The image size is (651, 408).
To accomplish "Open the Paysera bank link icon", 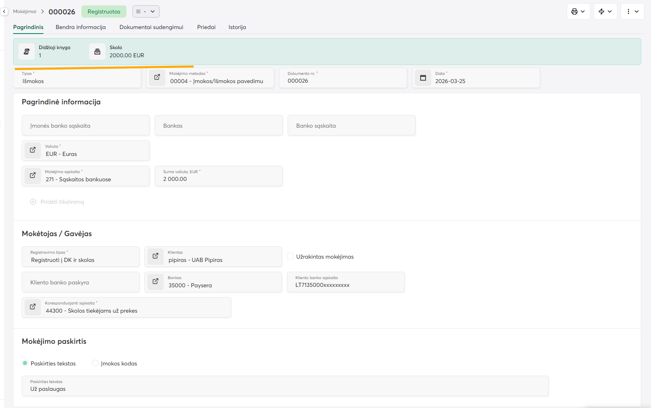I will tap(155, 282).
